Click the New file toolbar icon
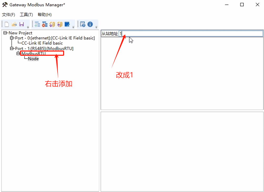 pos(7,24)
